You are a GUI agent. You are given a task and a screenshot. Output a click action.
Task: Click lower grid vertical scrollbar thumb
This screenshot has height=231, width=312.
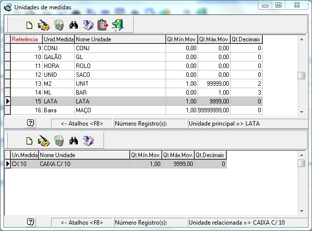(x=302, y=163)
